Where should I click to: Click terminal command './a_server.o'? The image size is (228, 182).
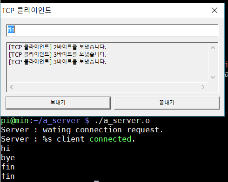click(x=122, y=121)
